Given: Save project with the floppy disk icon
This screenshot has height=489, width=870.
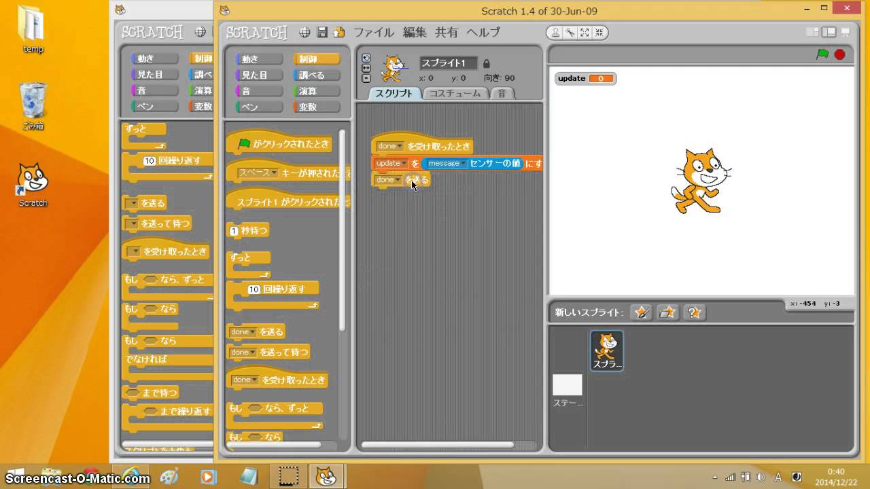Looking at the screenshot, I should coord(322,32).
